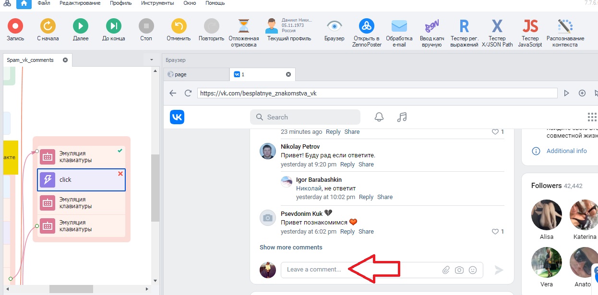The width and height of the screenshot is (598, 295).
Task: Open the Редактирование menu
Action: click(80, 3)
